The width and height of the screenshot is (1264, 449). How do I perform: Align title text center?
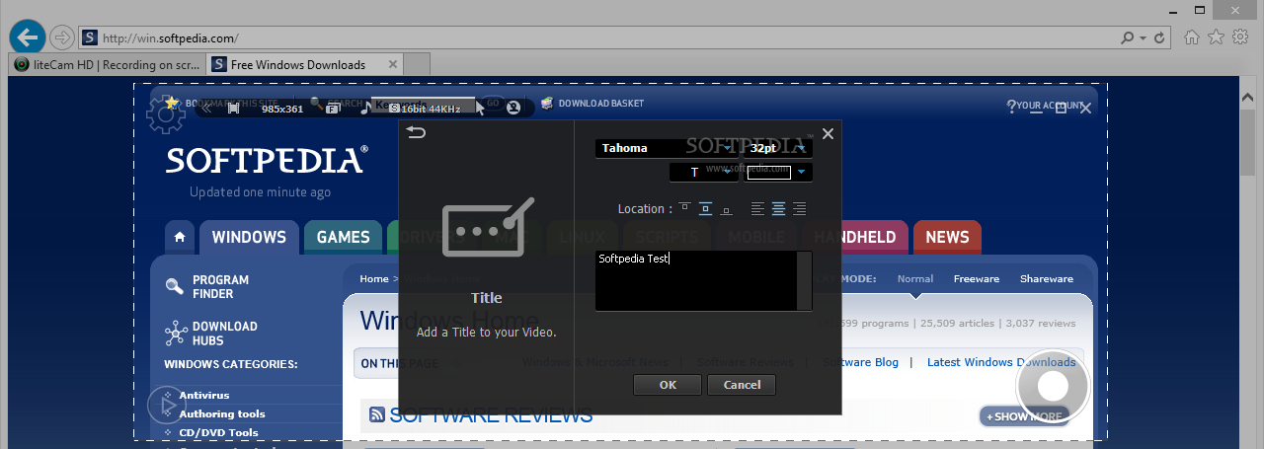(x=778, y=208)
